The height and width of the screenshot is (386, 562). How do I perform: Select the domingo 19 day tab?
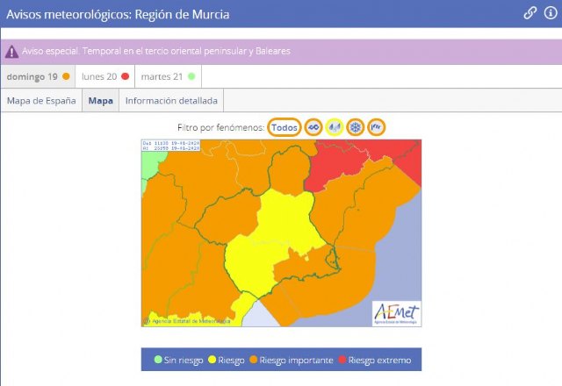click(38, 76)
